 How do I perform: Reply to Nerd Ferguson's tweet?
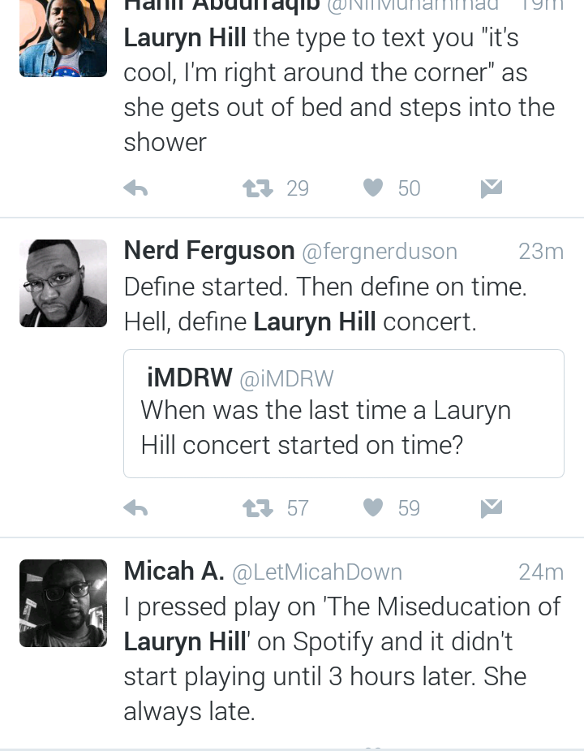tap(136, 508)
